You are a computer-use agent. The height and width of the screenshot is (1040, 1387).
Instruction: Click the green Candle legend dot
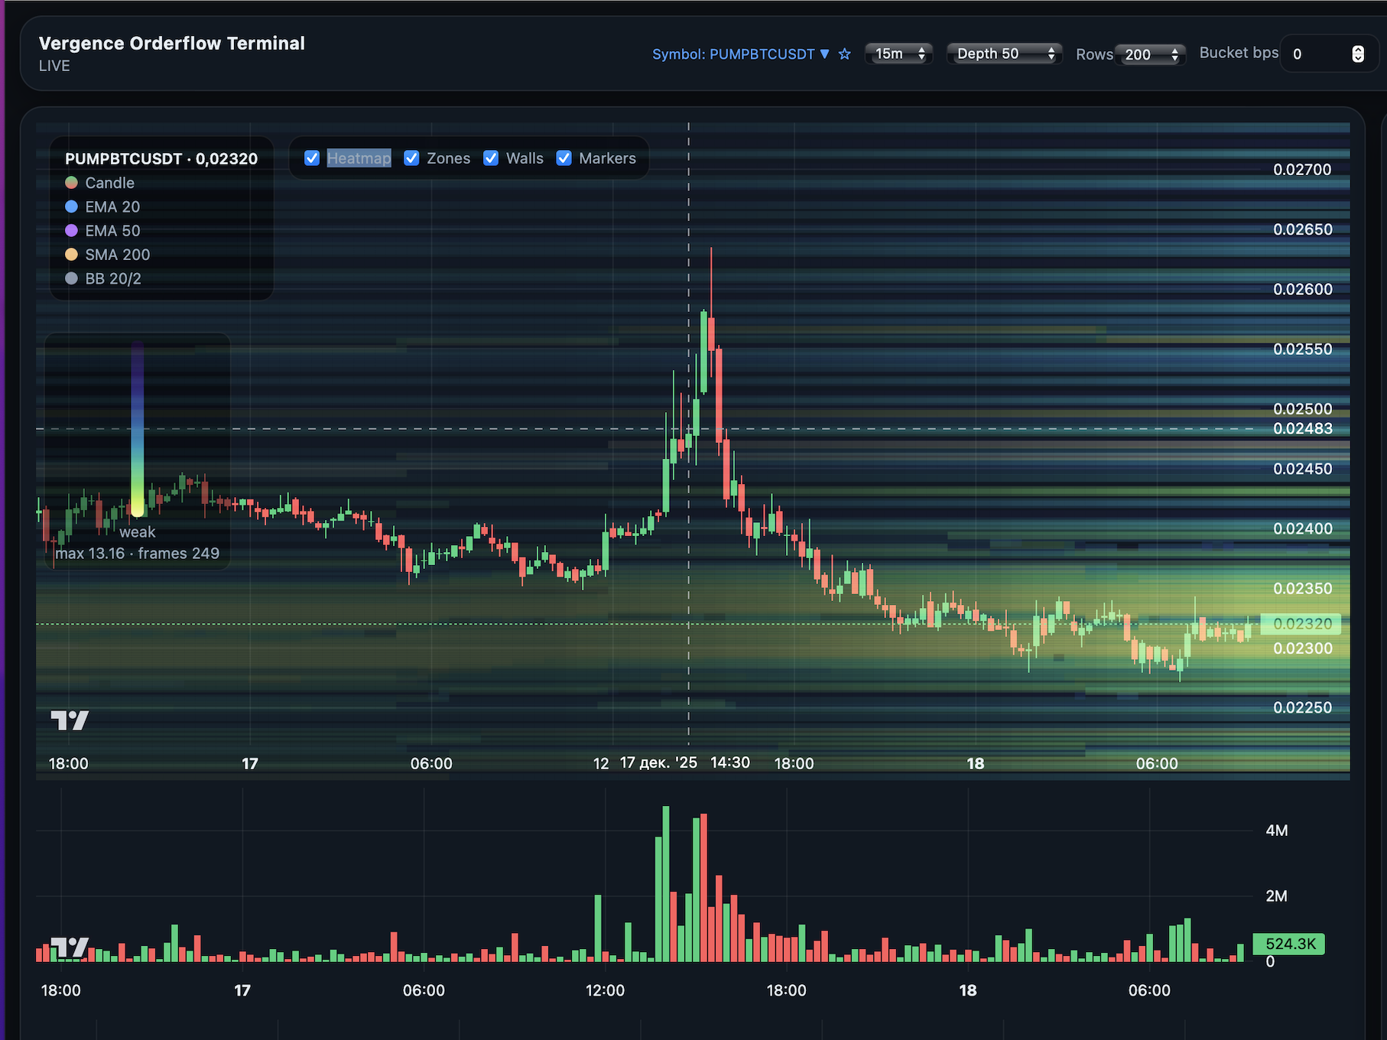click(71, 183)
